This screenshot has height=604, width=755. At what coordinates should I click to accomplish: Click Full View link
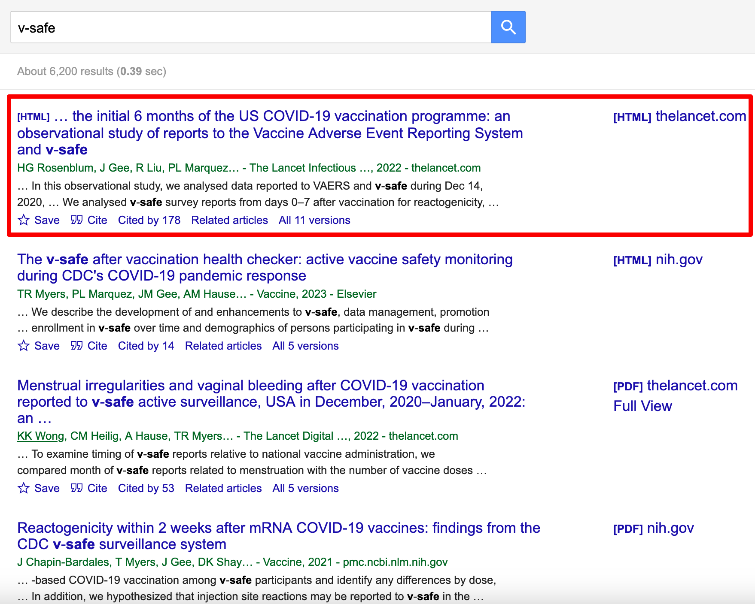pos(642,406)
